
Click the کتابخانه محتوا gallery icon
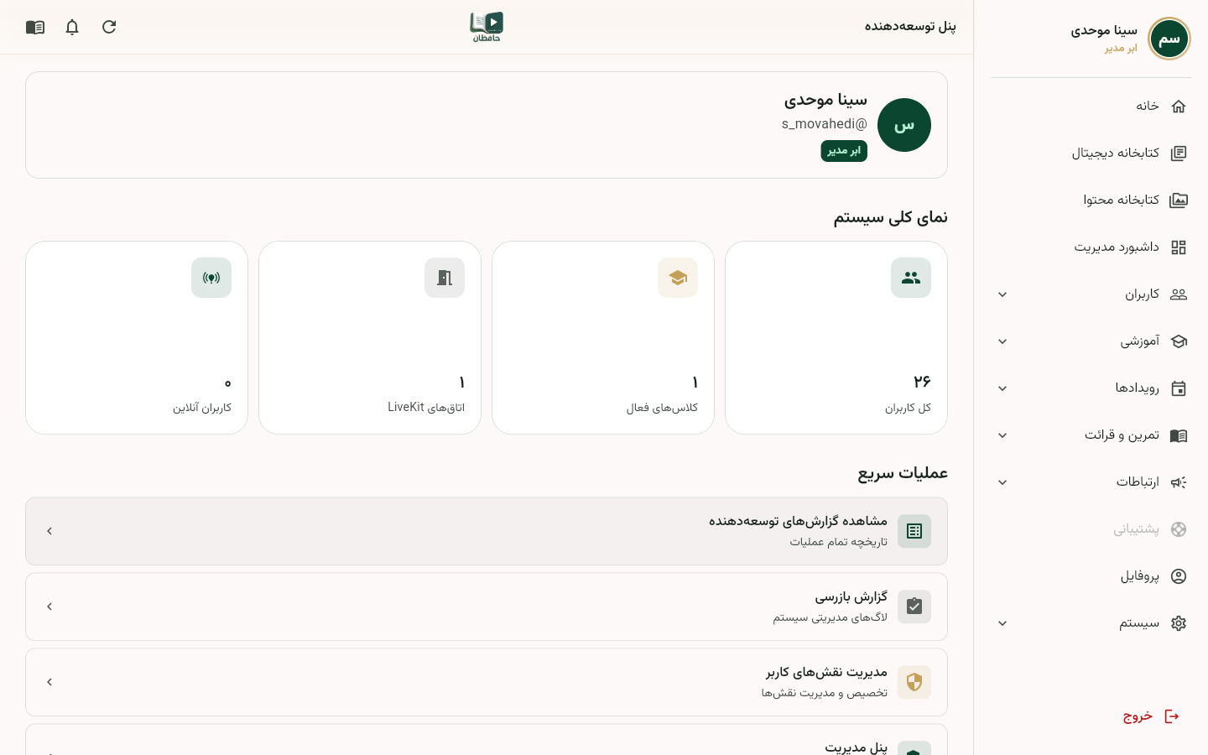(x=1179, y=200)
